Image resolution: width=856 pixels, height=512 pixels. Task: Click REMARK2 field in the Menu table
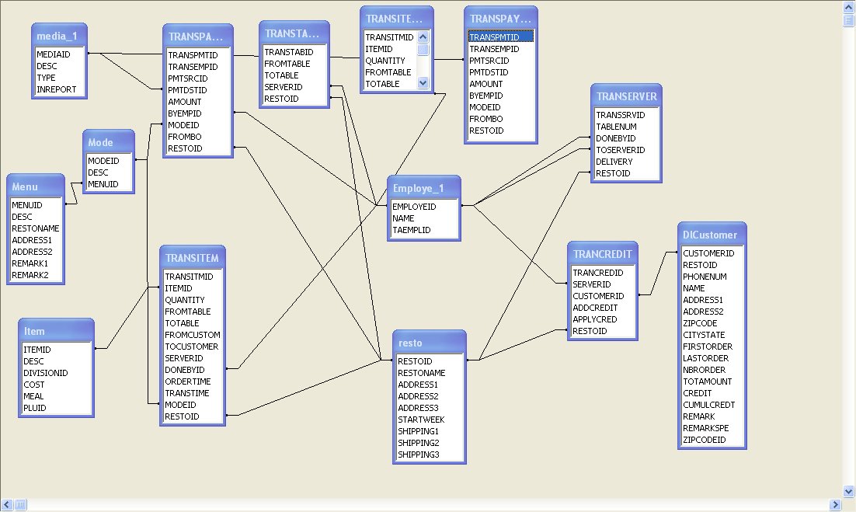(30, 276)
